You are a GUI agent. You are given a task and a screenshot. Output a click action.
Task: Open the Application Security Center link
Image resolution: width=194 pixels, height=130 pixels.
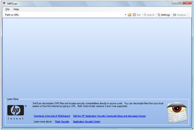pyautogui.click(x=87, y=122)
